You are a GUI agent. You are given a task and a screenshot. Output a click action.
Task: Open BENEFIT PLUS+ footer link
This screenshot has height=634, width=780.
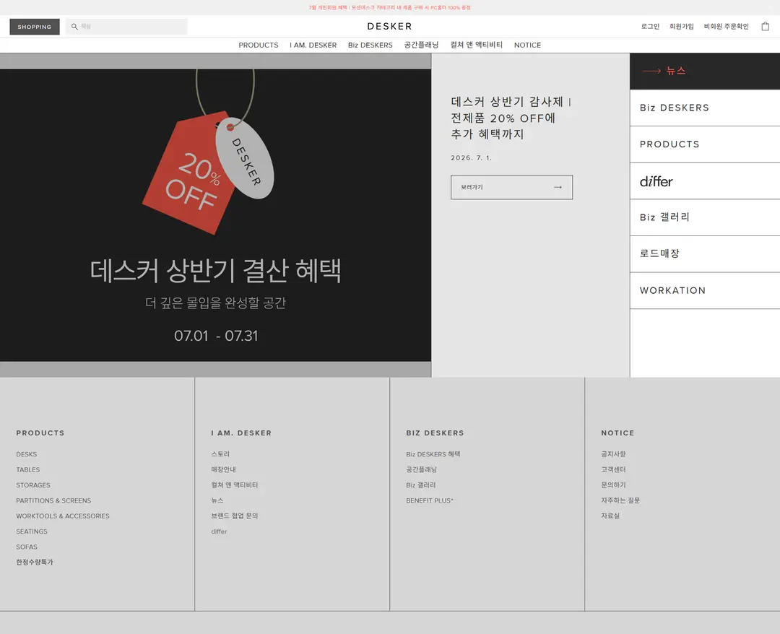(429, 500)
